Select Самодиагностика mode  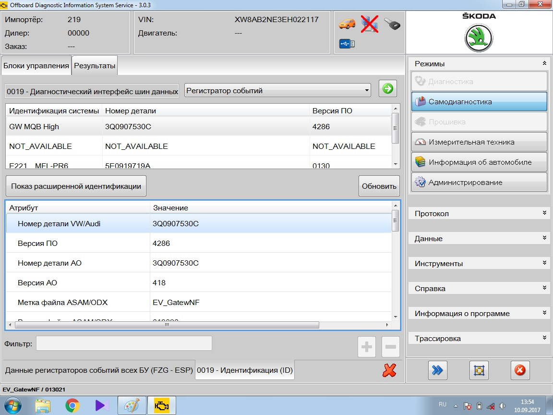(479, 102)
